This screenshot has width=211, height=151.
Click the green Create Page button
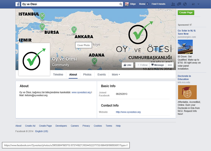pyautogui.click(x=186, y=12)
